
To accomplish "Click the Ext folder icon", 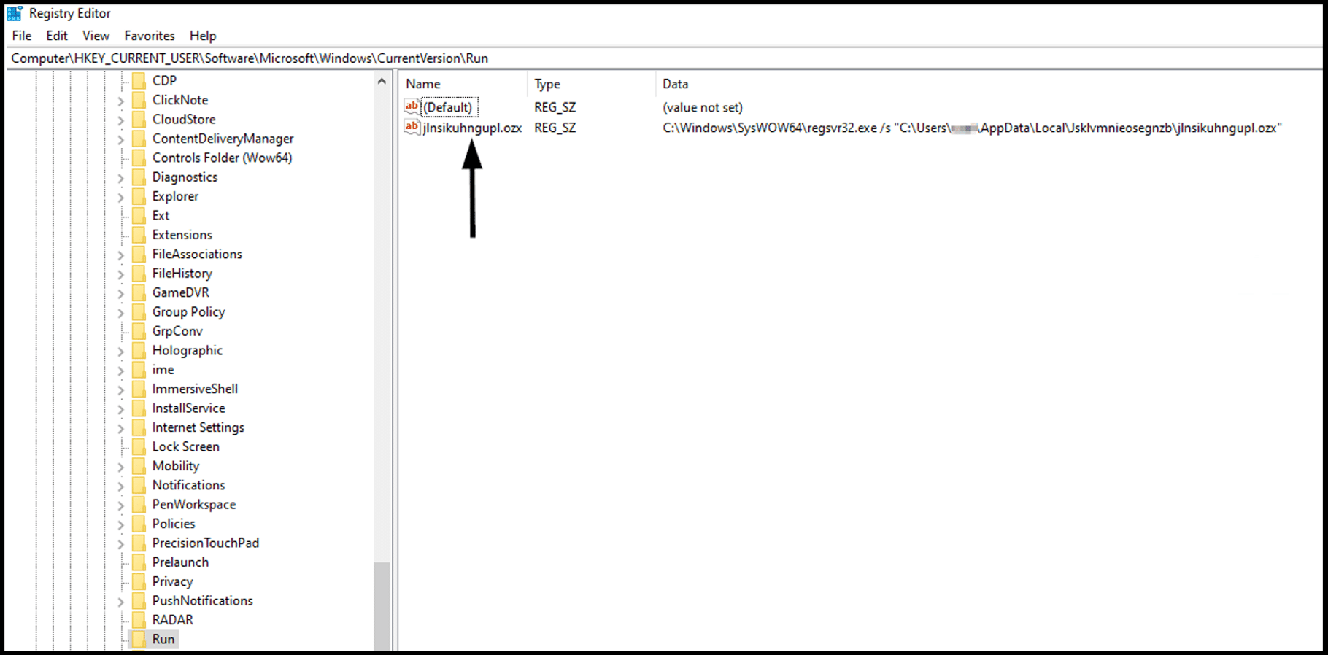I will click(139, 215).
